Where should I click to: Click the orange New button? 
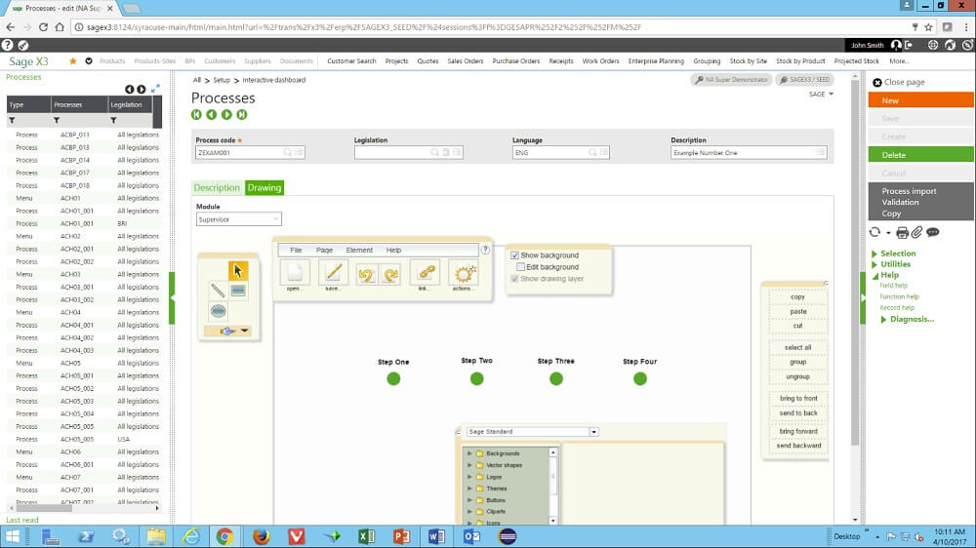[x=920, y=100]
